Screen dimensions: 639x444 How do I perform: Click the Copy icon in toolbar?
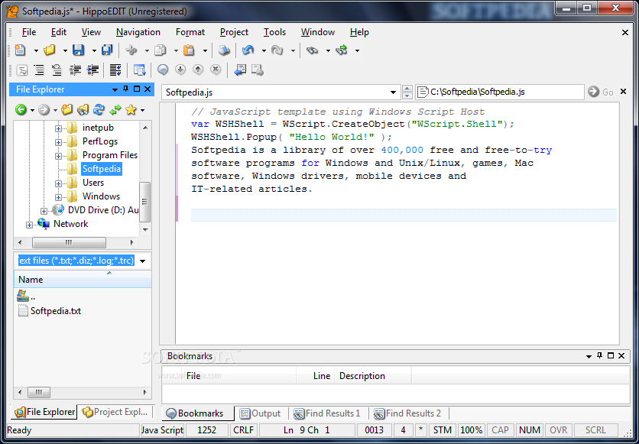(161, 50)
